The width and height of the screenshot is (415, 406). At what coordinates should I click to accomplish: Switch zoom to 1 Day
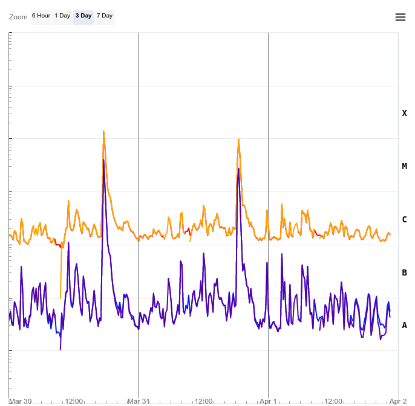[x=62, y=16]
